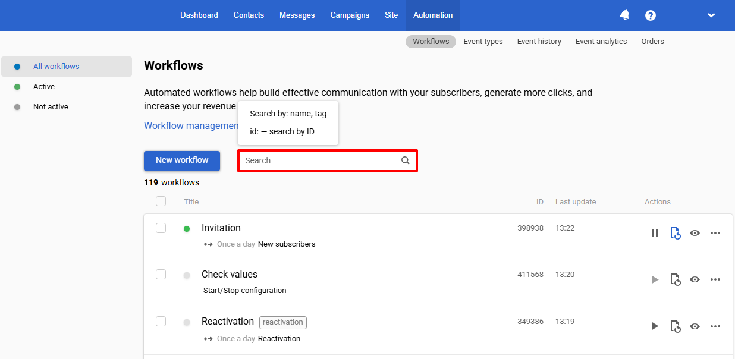Click the search magnifier icon
This screenshot has height=359, width=735.
[x=406, y=160]
